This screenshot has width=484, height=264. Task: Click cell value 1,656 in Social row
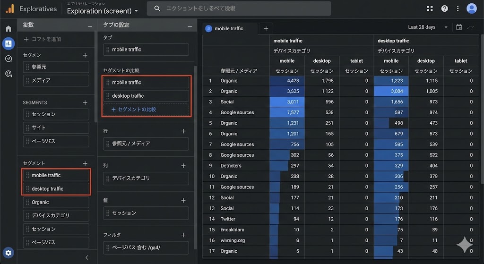(x=391, y=102)
